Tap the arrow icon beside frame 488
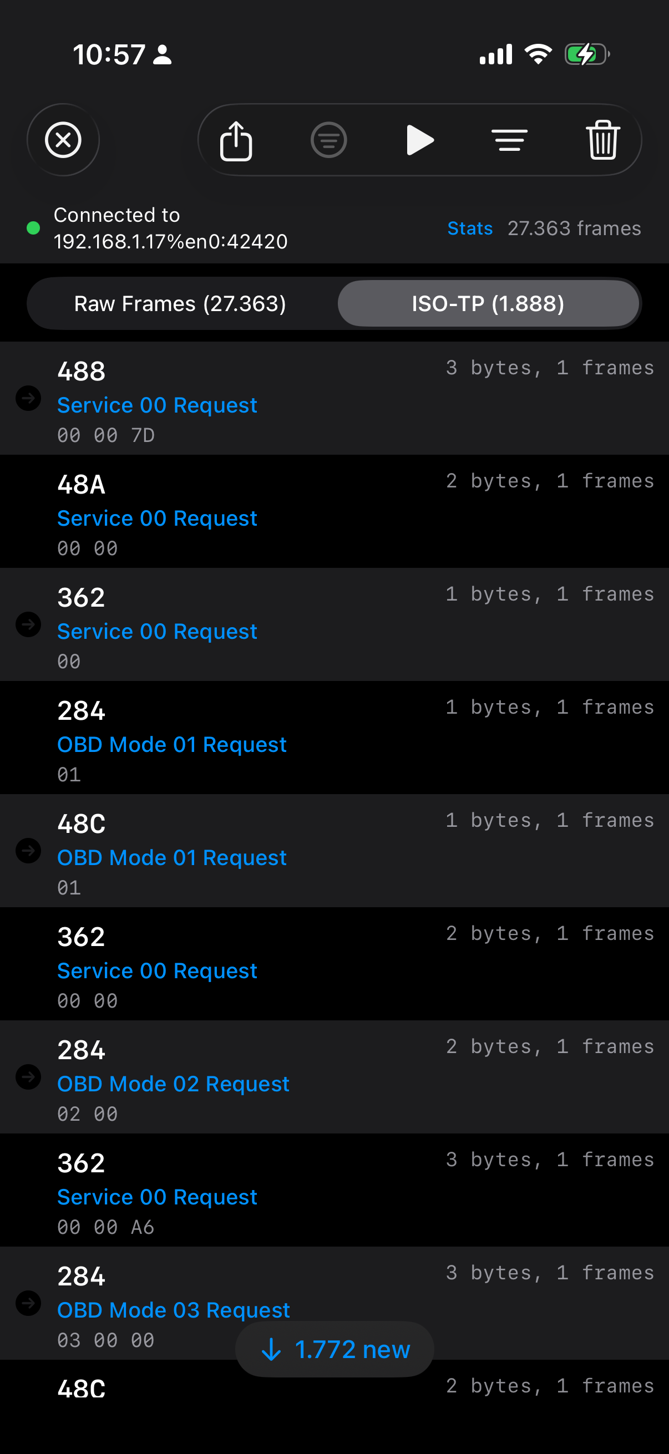Image resolution: width=669 pixels, height=1454 pixels. (x=28, y=399)
